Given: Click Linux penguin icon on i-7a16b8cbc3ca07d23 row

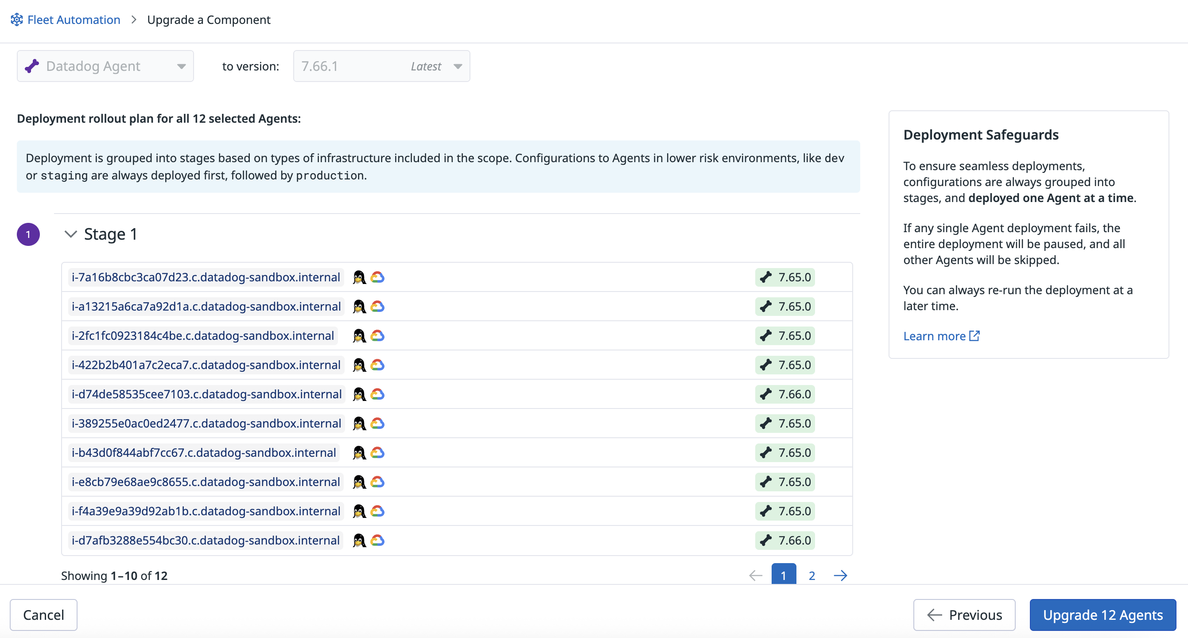Looking at the screenshot, I should click(x=359, y=277).
